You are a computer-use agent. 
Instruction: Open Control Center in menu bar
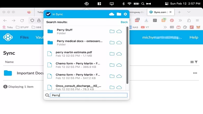coord(167,4)
